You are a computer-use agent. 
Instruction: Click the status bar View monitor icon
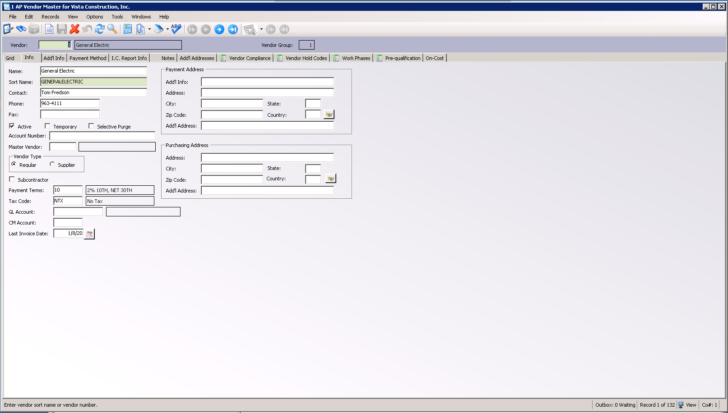[681, 405]
